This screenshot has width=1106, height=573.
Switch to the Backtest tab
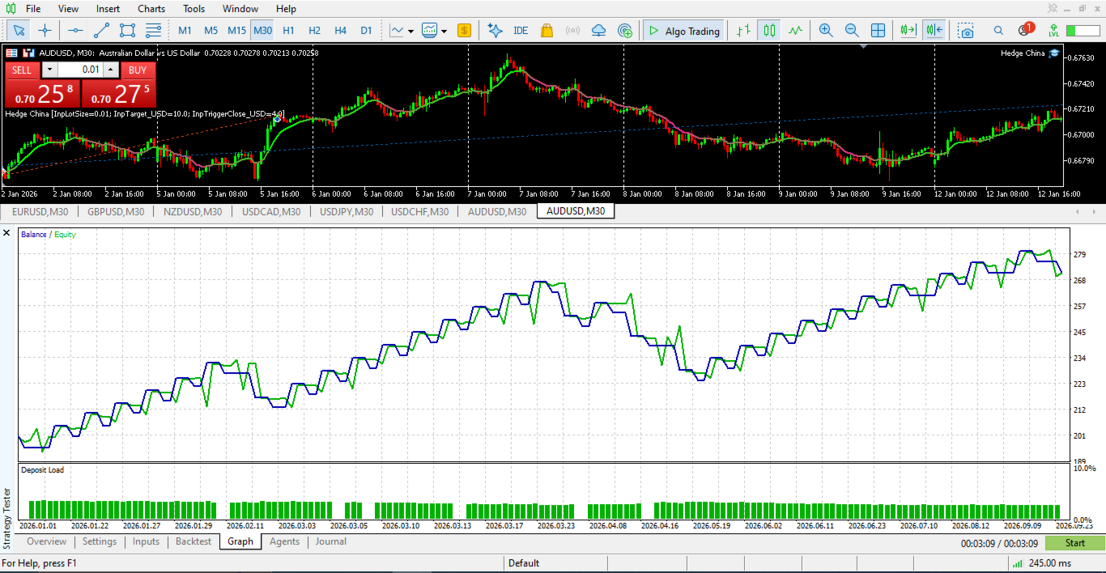coord(194,541)
